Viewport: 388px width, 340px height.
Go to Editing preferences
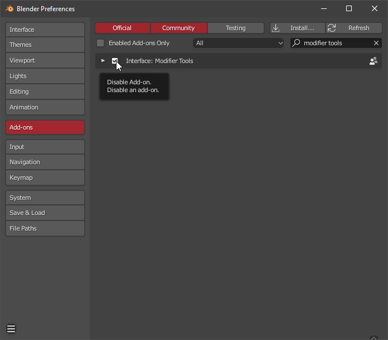[x=45, y=92]
